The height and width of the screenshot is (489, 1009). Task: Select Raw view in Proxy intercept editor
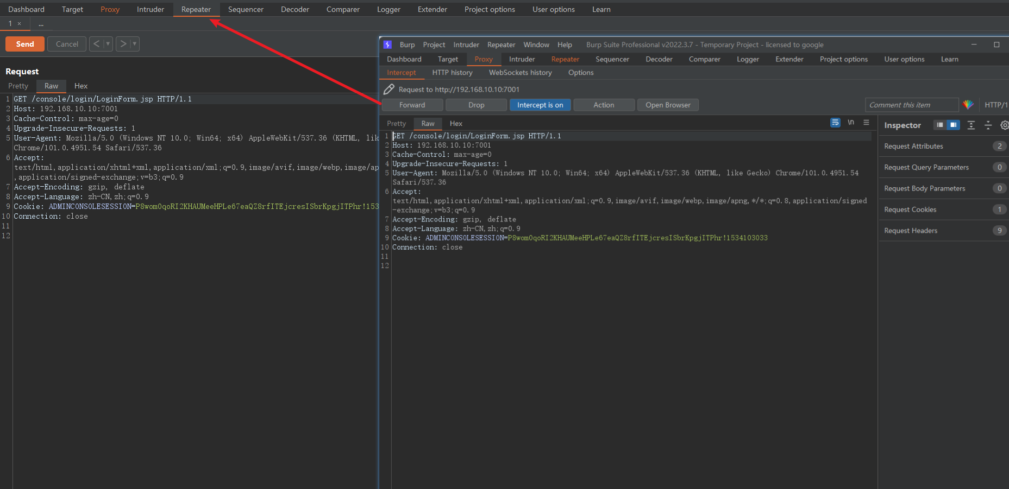tap(428, 123)
